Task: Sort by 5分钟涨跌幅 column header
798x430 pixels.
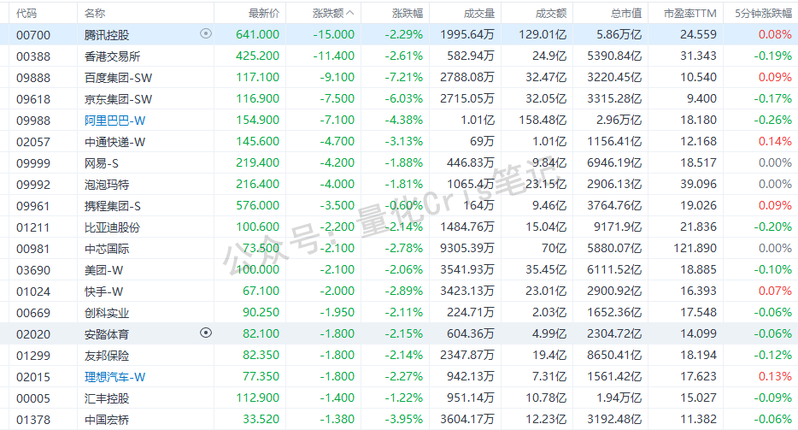Action: point(763,13)
